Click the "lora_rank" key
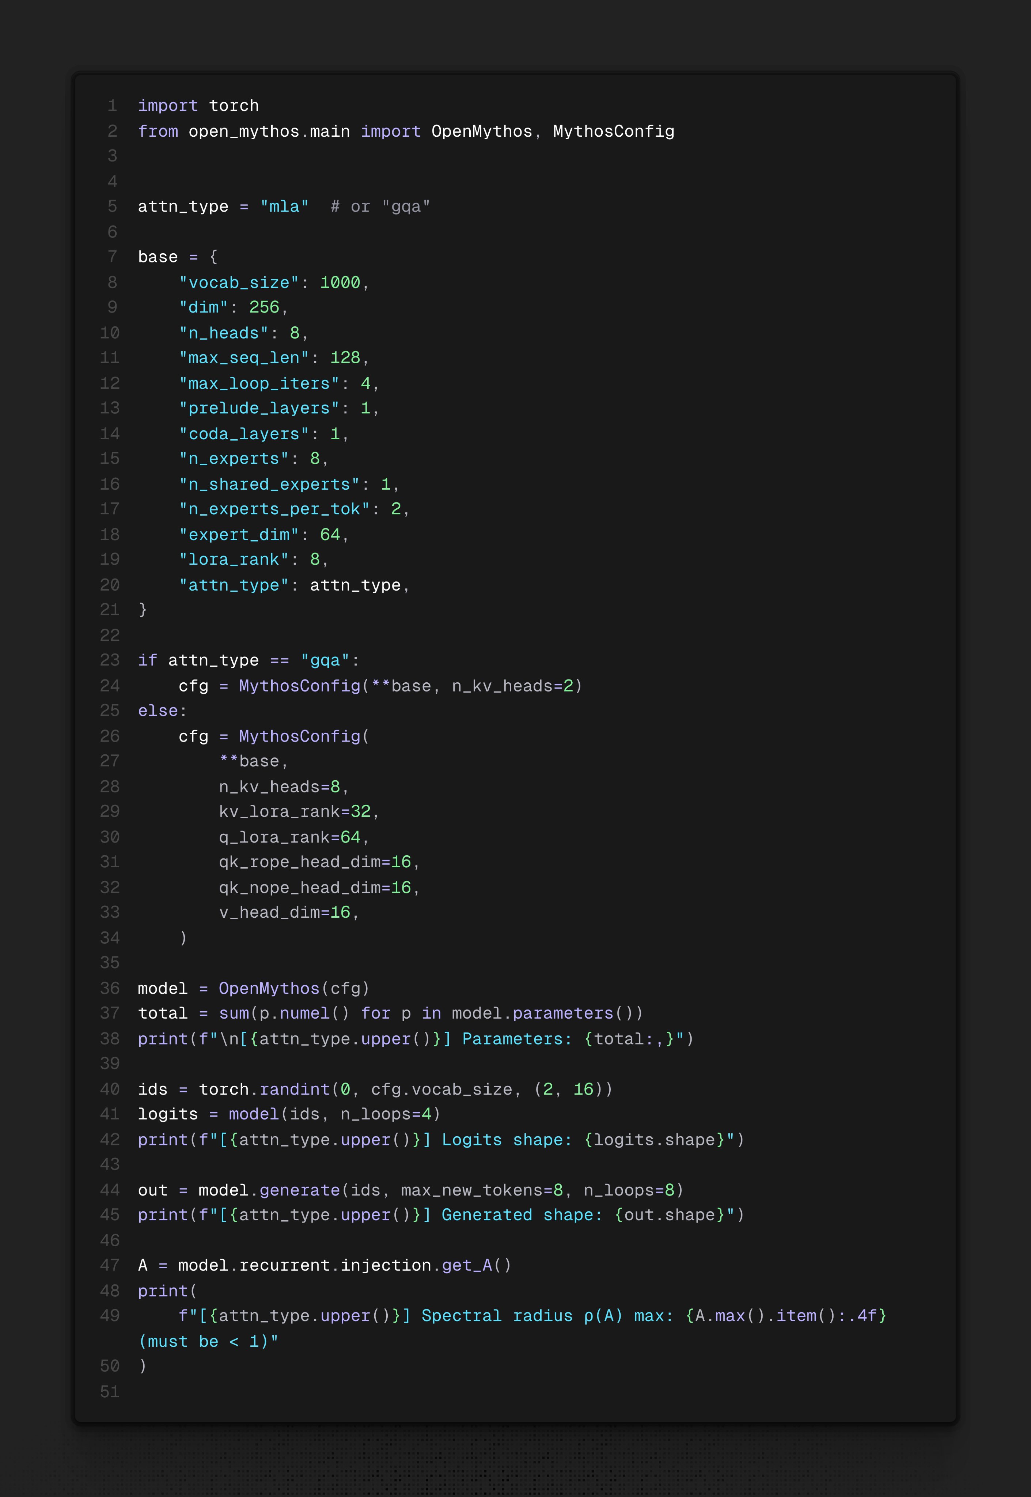1031x1497 pixels. tap(233, 559)
